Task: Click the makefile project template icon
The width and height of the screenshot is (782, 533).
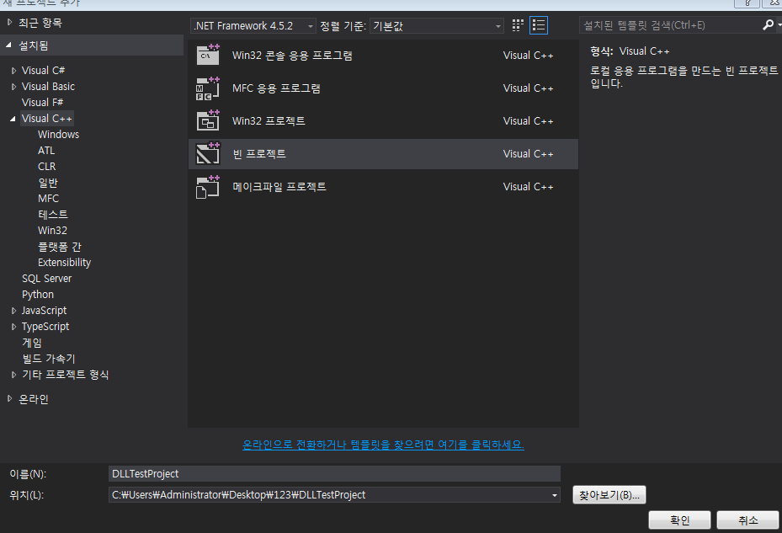Action: click(208, 187)
